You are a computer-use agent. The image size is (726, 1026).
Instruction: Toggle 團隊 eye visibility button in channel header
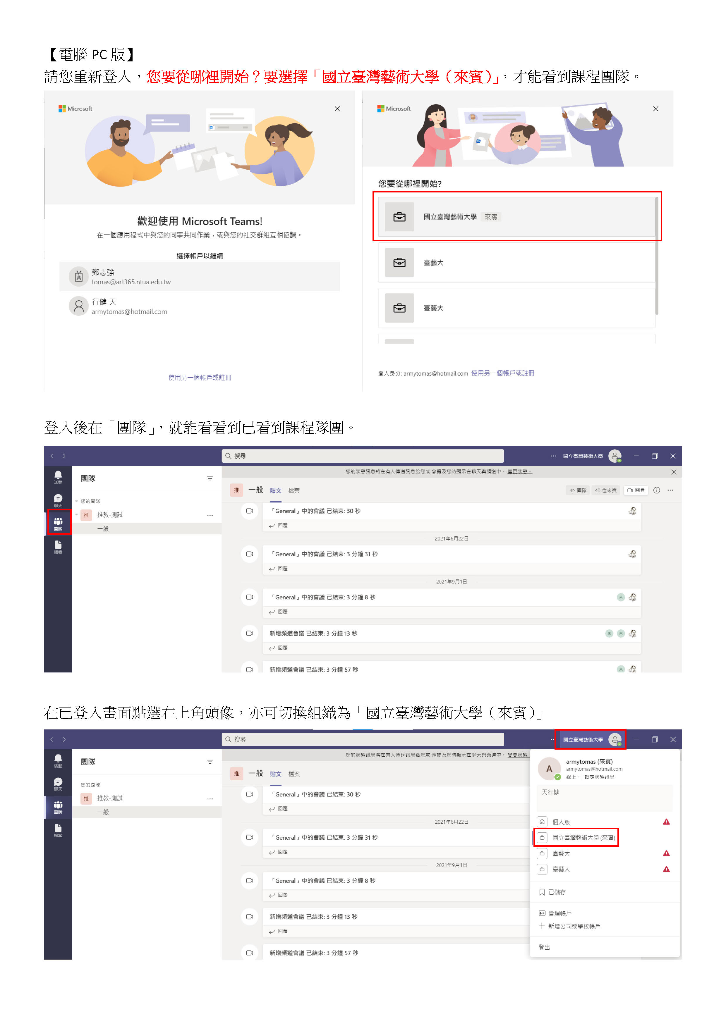coord(578,490)
